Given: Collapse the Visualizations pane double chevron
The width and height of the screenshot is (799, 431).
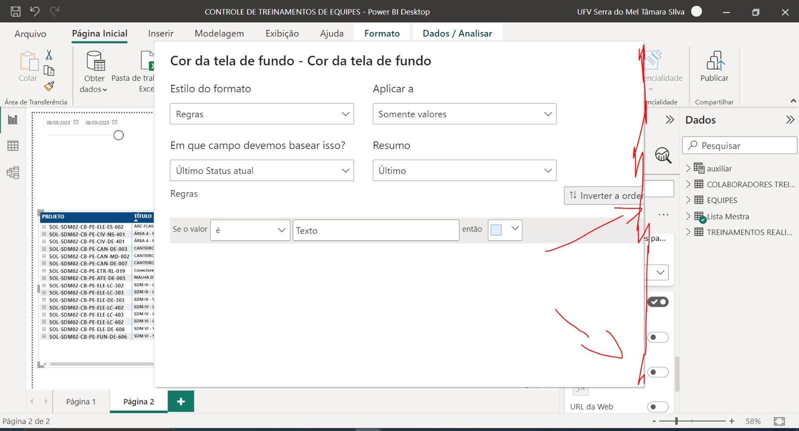Looking at the screenshot, I should (x=670, y=120).
